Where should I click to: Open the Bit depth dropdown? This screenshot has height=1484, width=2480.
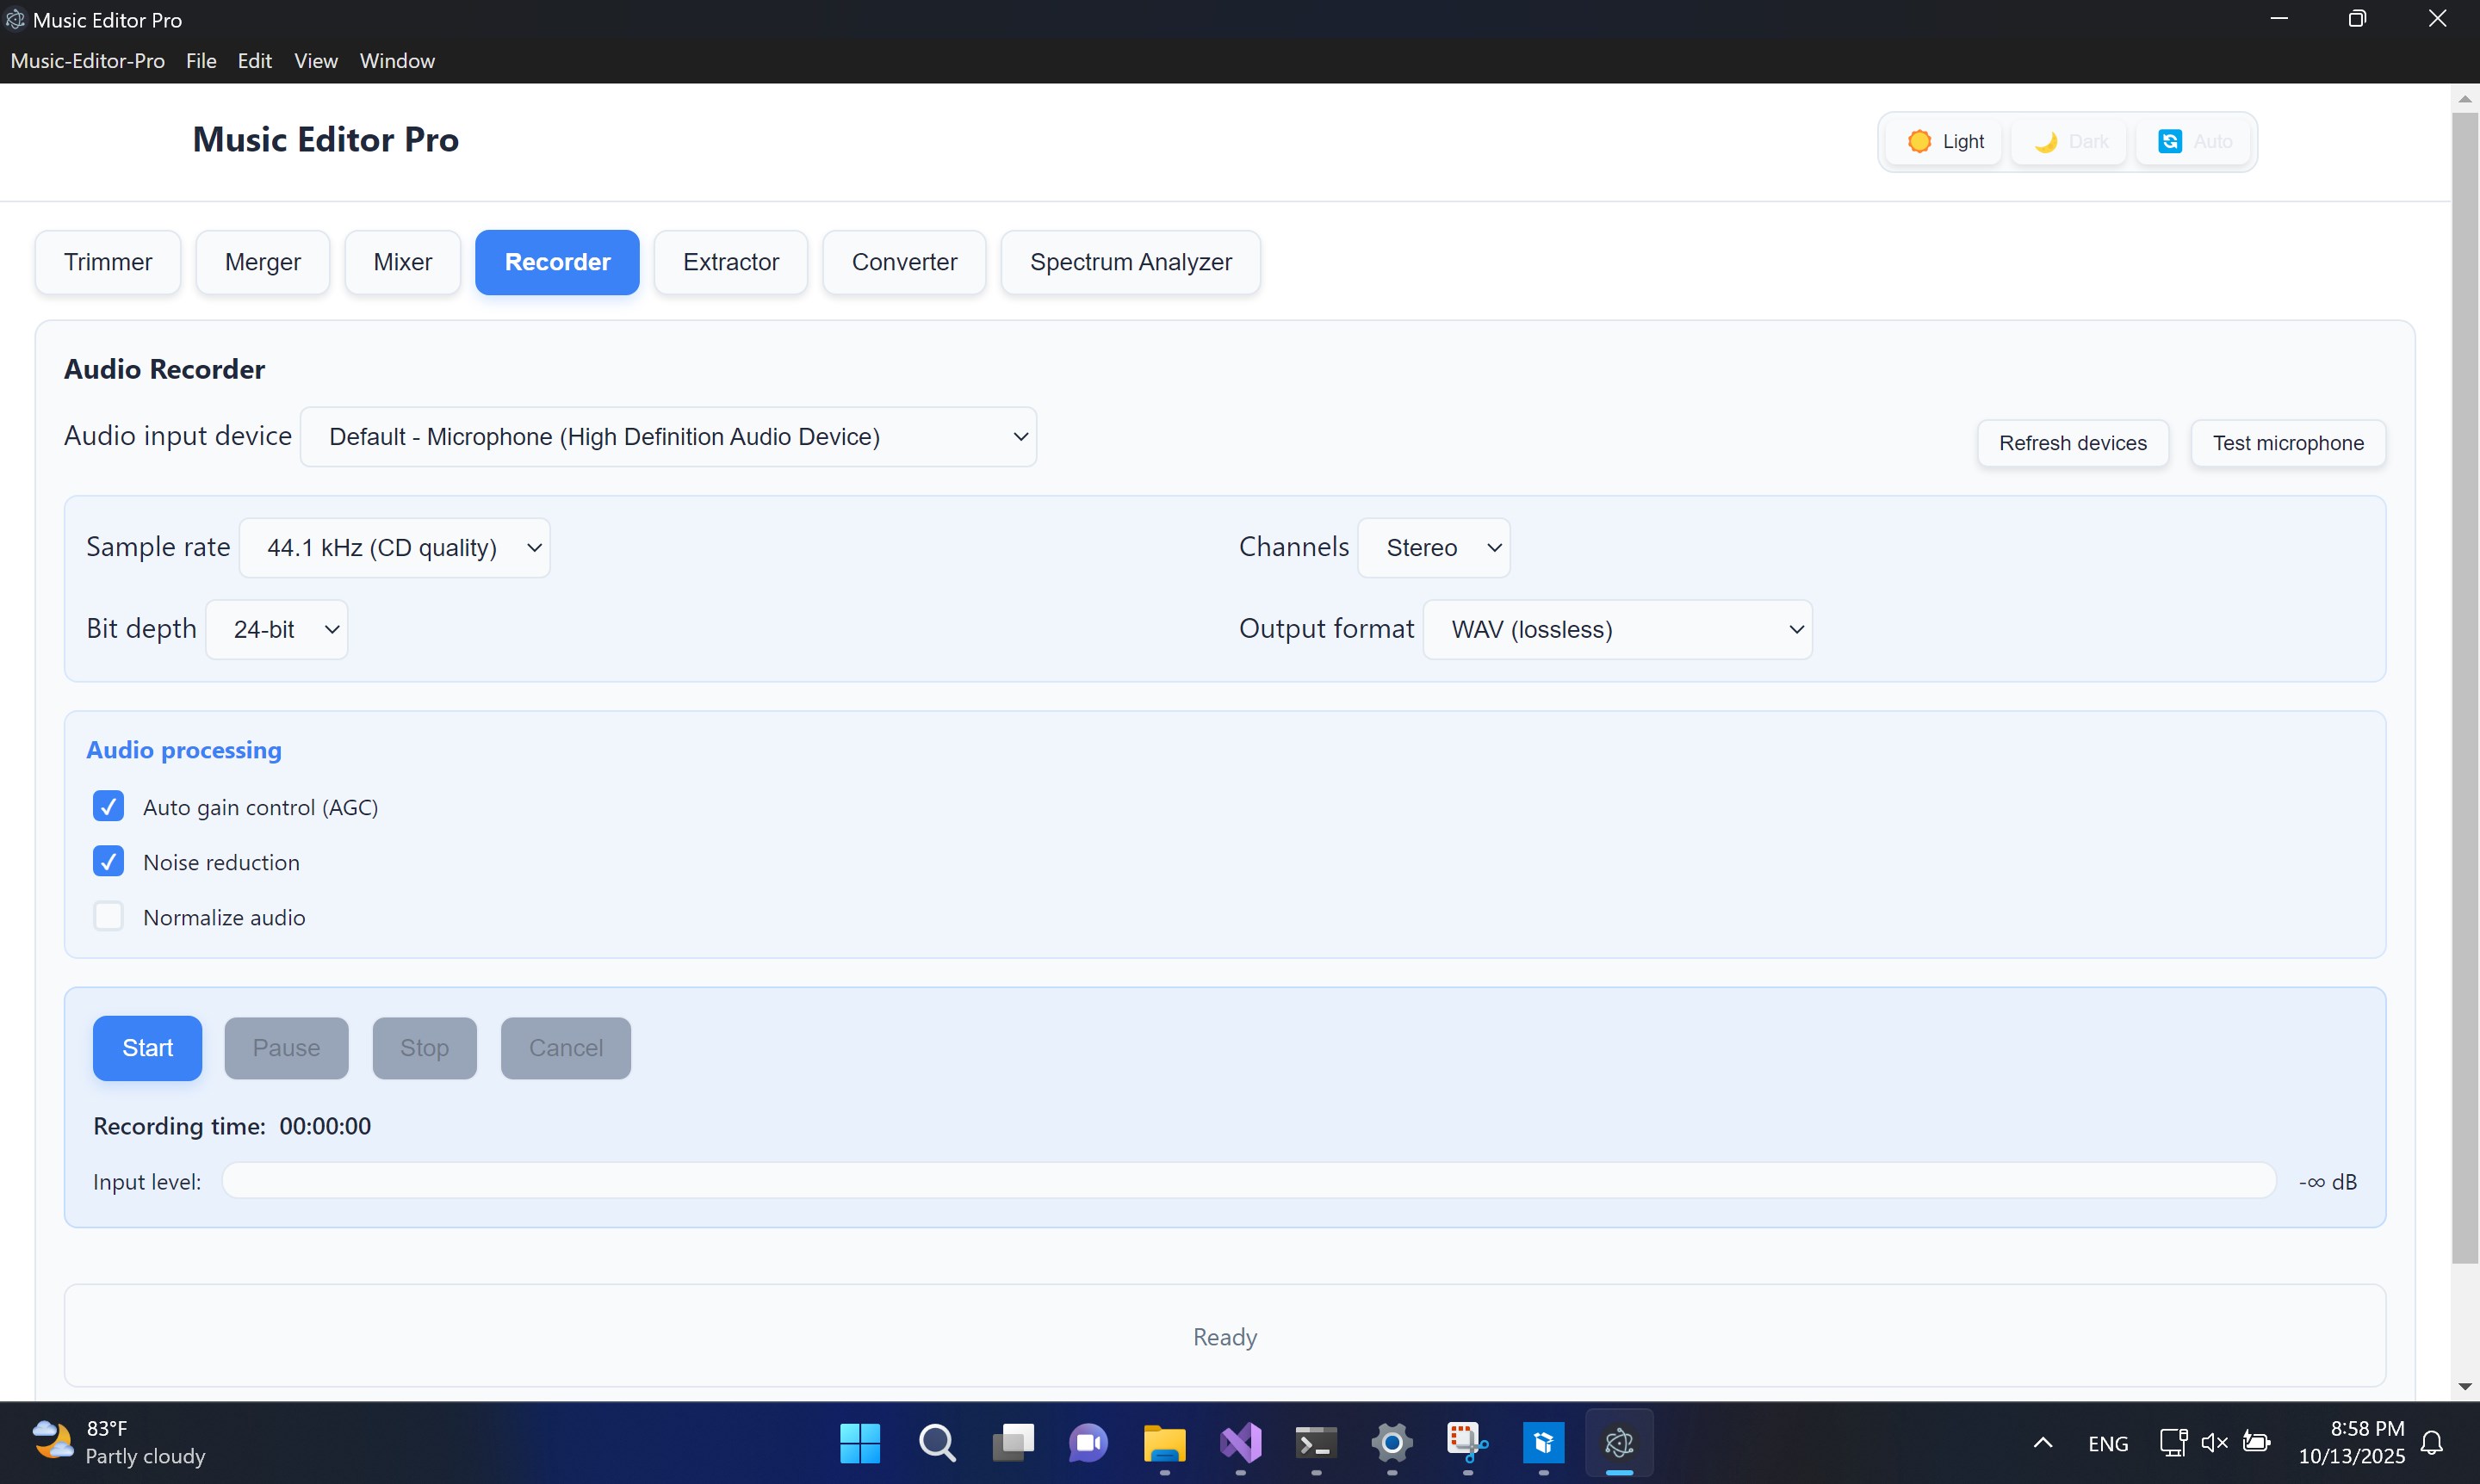coord(276,630)
